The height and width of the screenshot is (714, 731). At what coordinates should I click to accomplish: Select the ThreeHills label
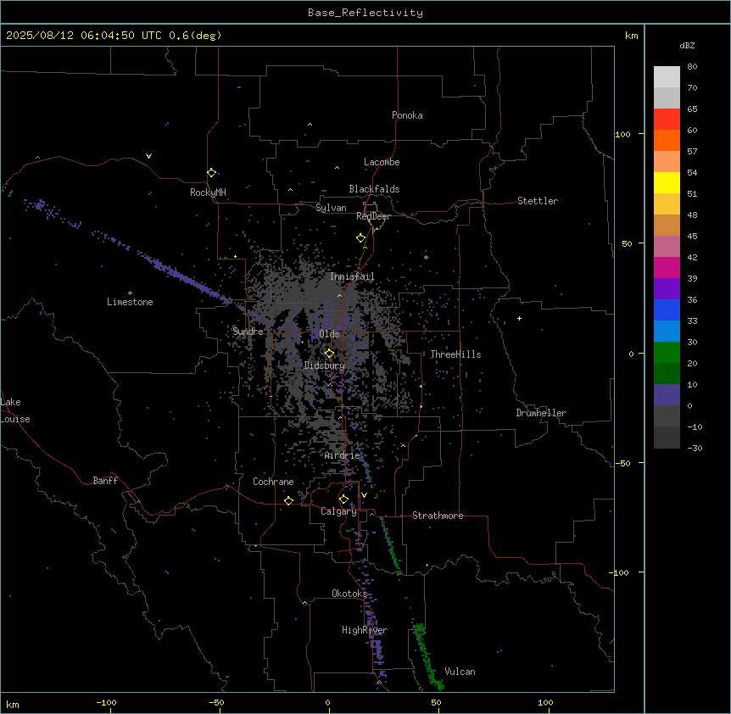pos(455,354)
